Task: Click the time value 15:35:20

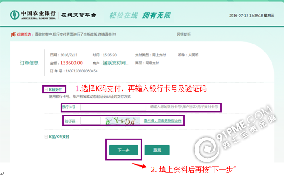Action: pyautogui.click(x=110, y=55)
